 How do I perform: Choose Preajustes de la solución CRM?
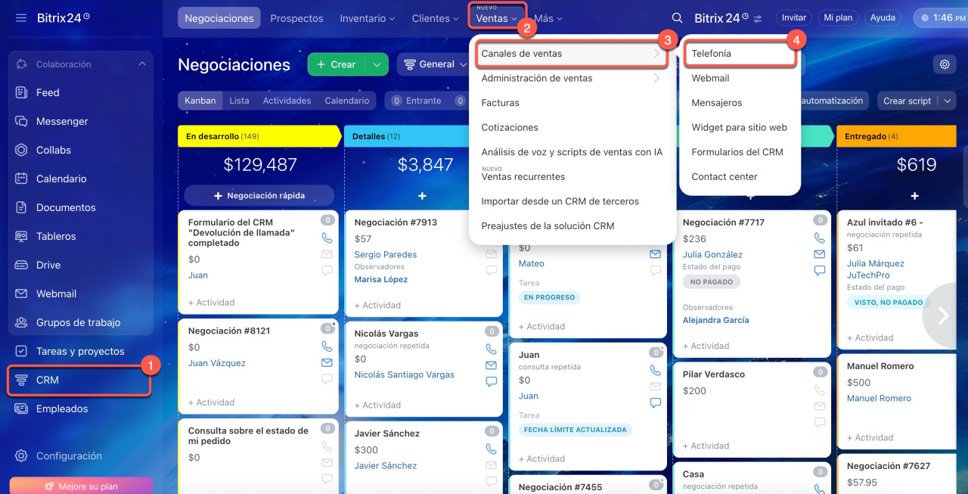(x=548, y=225)
